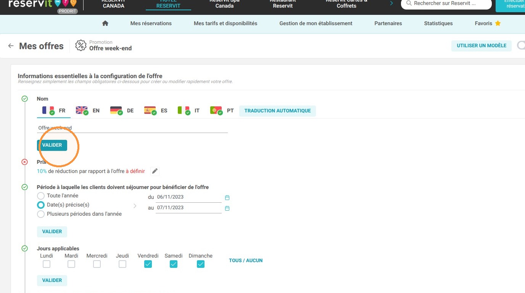
Task: Check the Lundi checkbox
Action: pyautogui.click(x=47, y=264)
